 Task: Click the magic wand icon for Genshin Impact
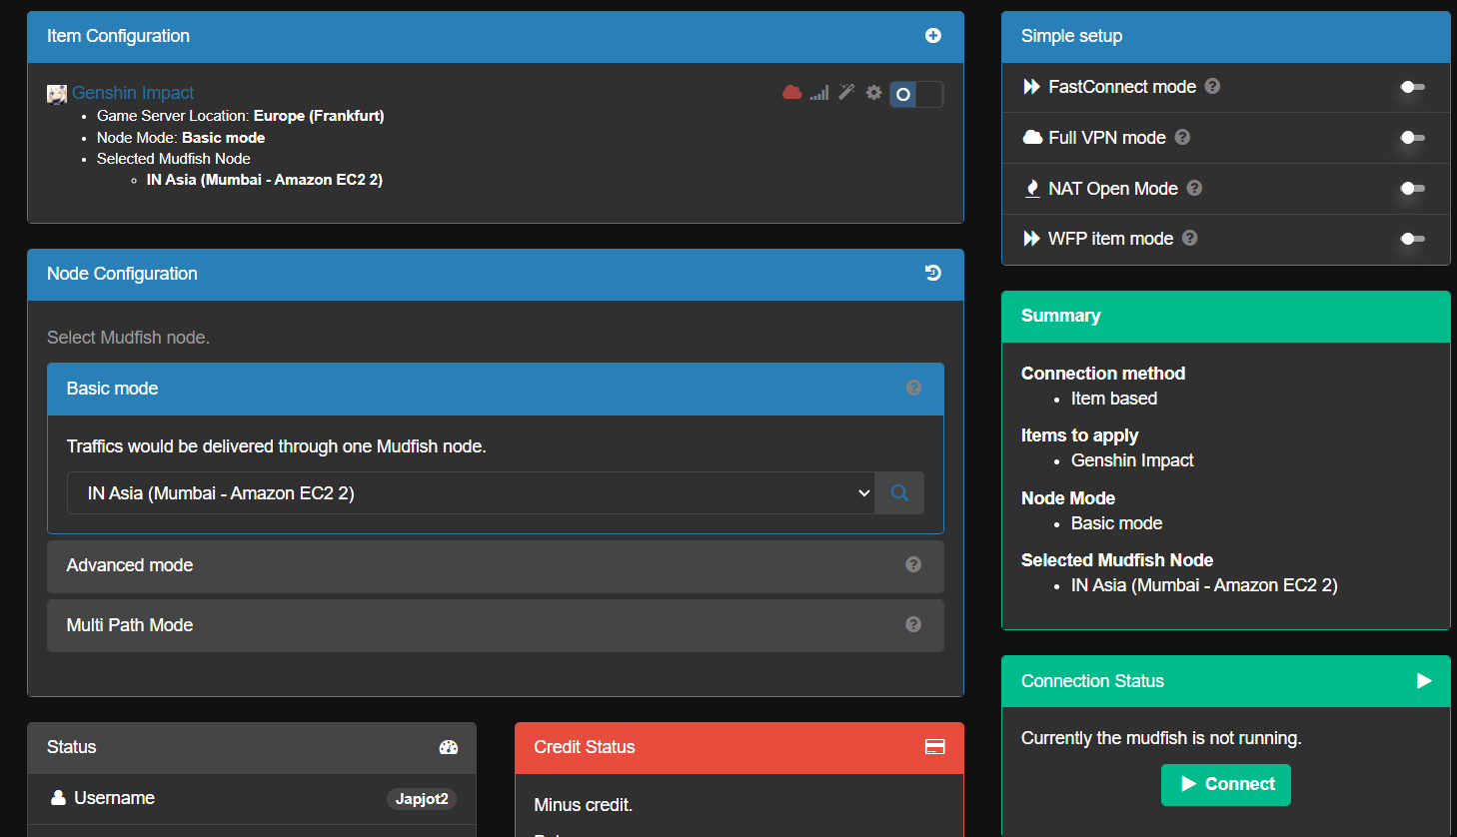click(846, 93)
